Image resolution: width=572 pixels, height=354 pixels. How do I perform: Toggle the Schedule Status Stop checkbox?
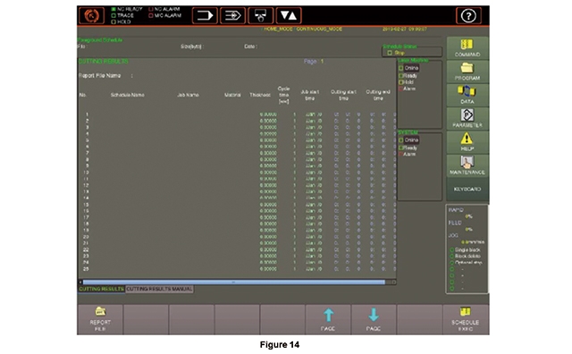click(390, 53)
